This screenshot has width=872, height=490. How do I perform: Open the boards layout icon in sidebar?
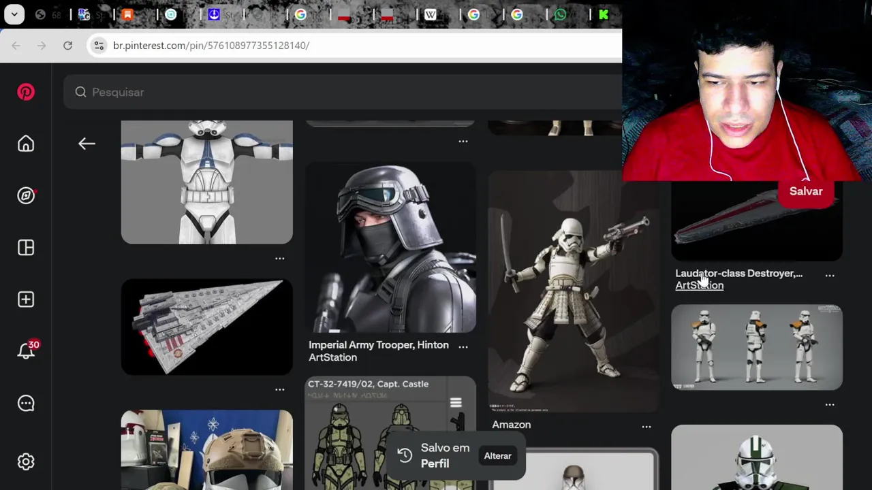26,248
